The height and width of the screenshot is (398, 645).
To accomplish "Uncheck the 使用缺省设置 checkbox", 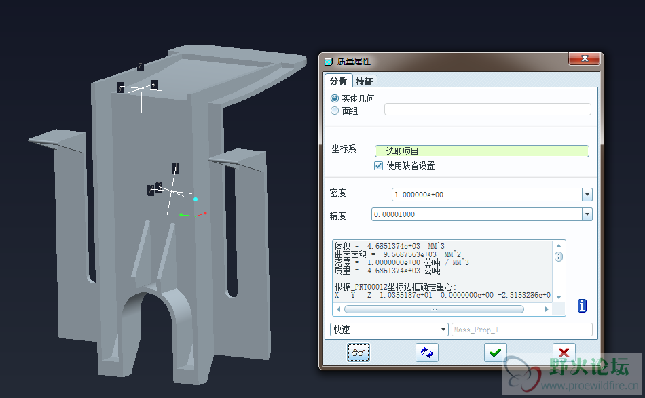I will 378,165.
